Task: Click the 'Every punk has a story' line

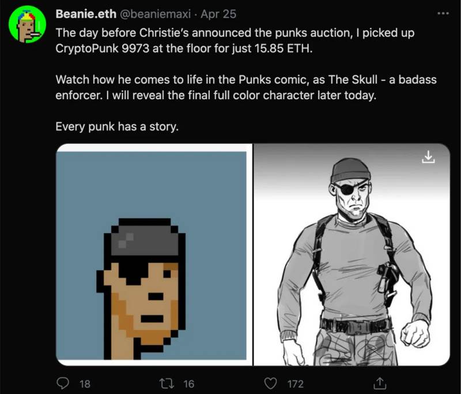Action: click(x=117, y=126)
